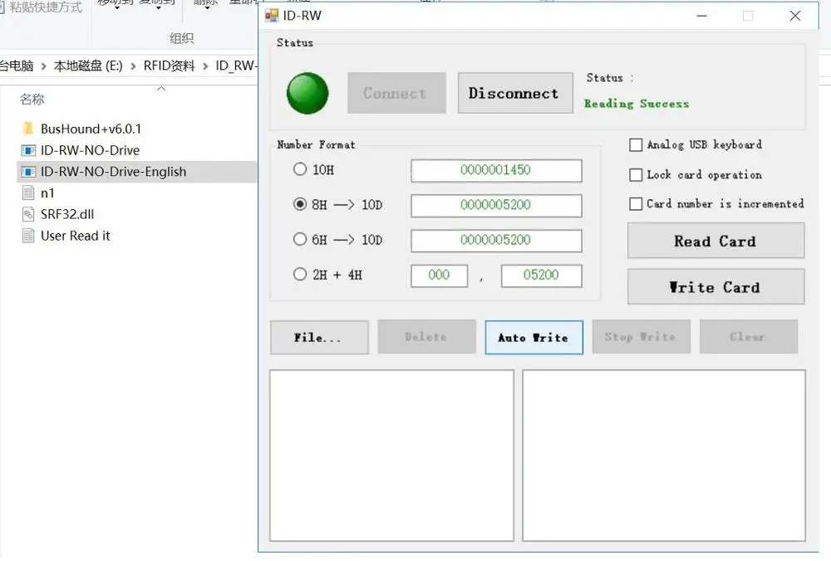Click the 8H to 10D number input field

click(496, 205)
